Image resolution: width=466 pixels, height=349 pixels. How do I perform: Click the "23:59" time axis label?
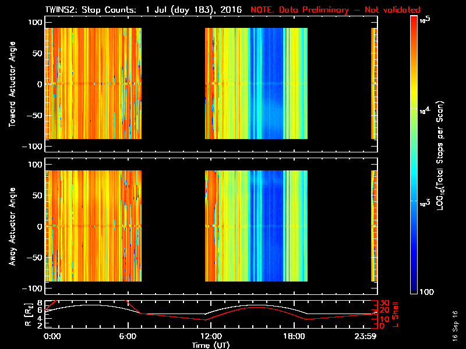click(365, 337)
